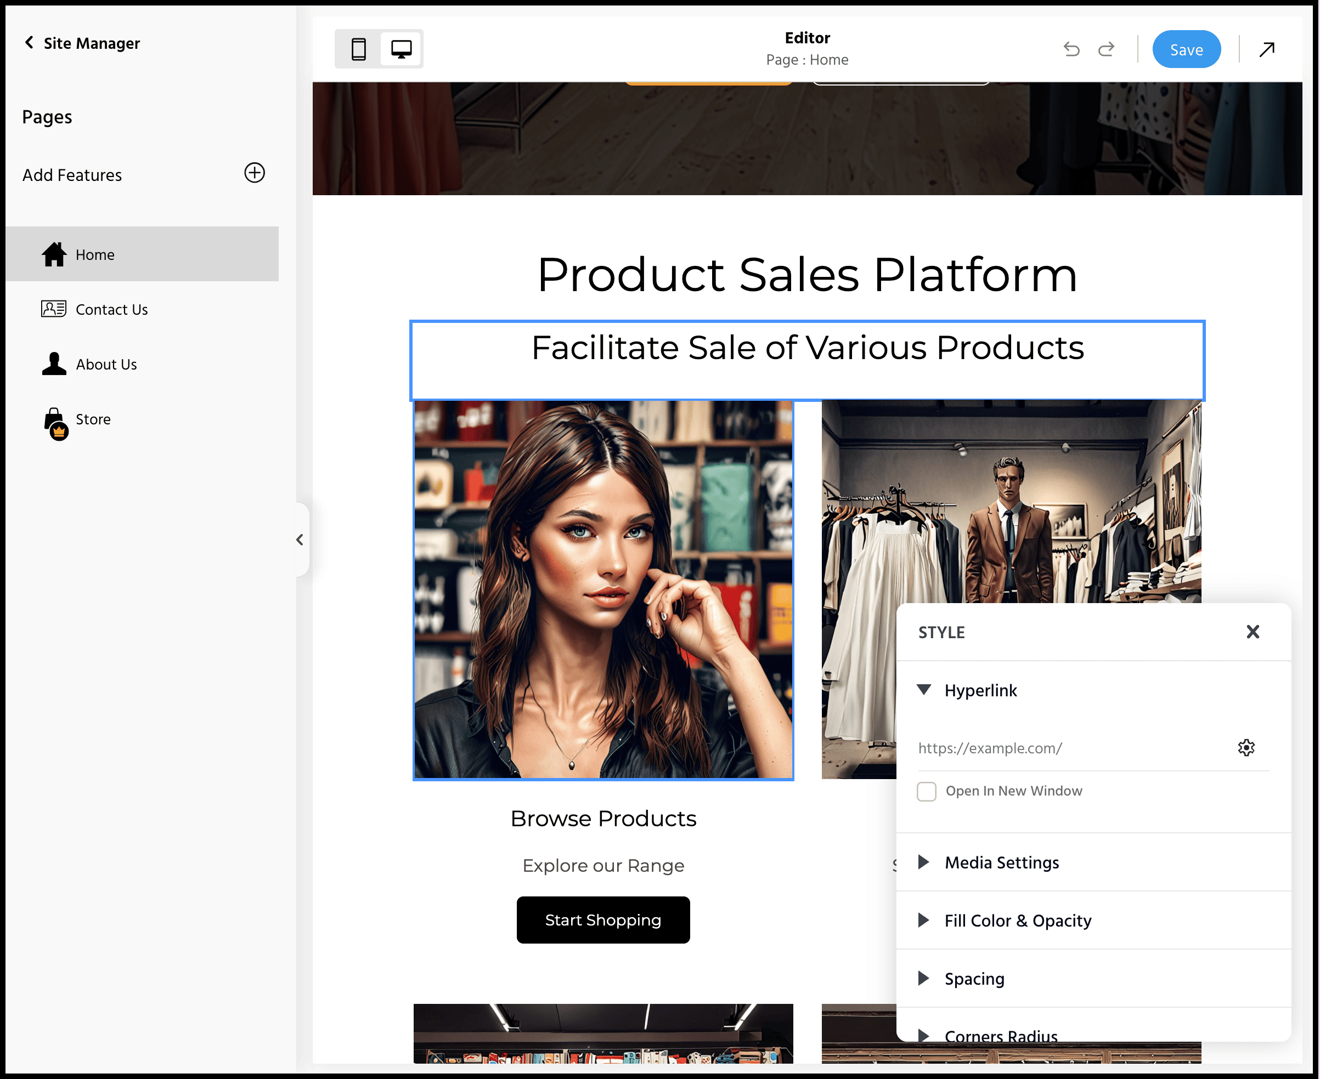
Task: Open hyperlink settings gear icon
Action: [x=1246, y=748]
